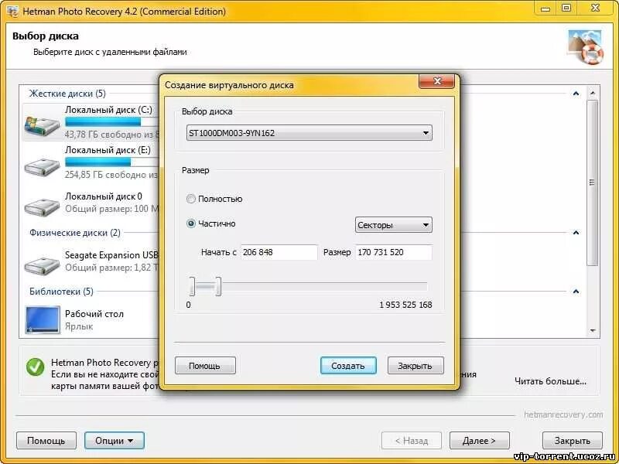Click the green checkmark status icon

tap(32, 365)
